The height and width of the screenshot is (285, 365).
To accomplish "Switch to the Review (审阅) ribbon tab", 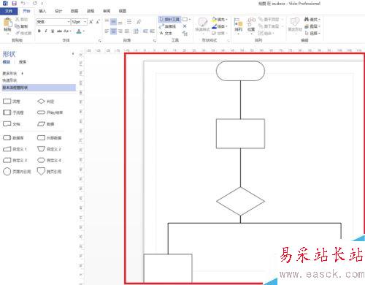I will coord(107,11).
